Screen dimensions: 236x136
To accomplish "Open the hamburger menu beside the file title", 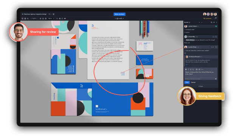I will pyautogui.click(x=23, y=14).
